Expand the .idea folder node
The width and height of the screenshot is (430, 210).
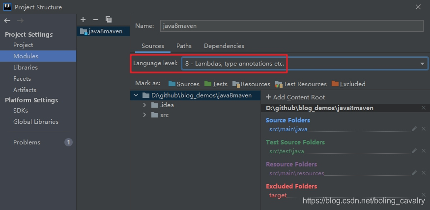[x=144, y=105]
